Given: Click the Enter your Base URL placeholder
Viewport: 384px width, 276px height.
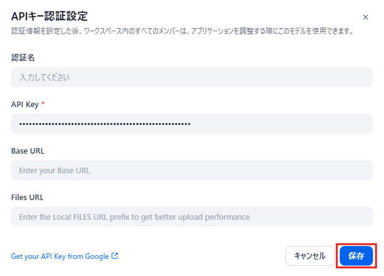Looking at the screenshot, I should [x=55, y=171].
